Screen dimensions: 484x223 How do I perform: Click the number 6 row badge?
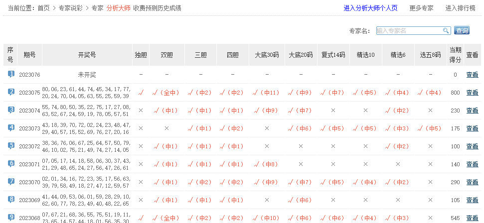click(x=11, y=163)
